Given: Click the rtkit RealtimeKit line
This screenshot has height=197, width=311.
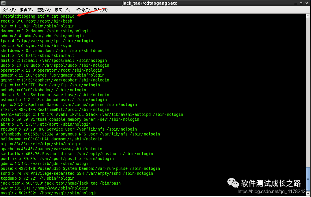Looking at the screenshot, I should (x=55, y=109).
